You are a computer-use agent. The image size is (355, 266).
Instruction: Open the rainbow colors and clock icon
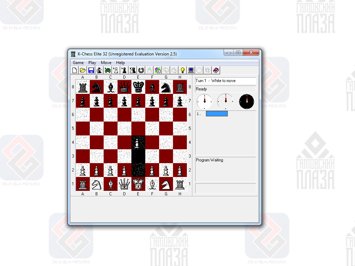(x=158, y=70)
